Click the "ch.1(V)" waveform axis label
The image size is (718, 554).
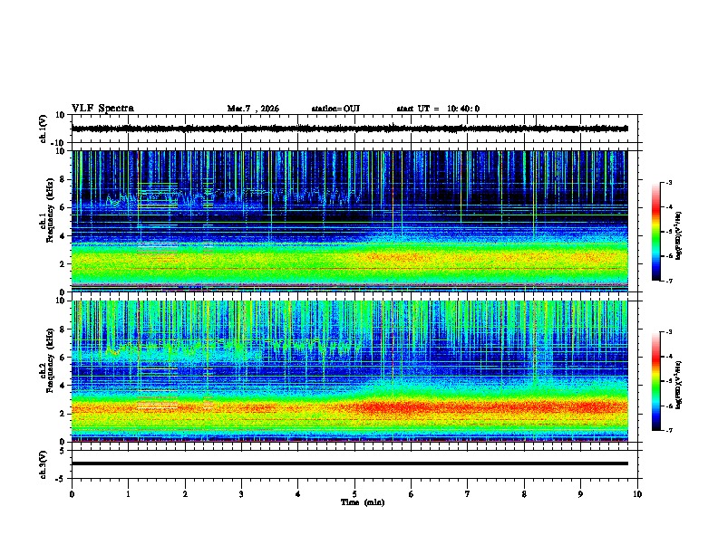click(44, 129)
